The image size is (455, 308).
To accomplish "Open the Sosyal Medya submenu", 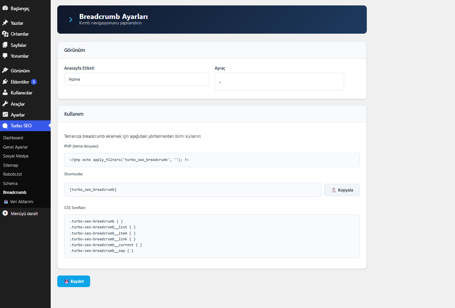I will [15, 156].
